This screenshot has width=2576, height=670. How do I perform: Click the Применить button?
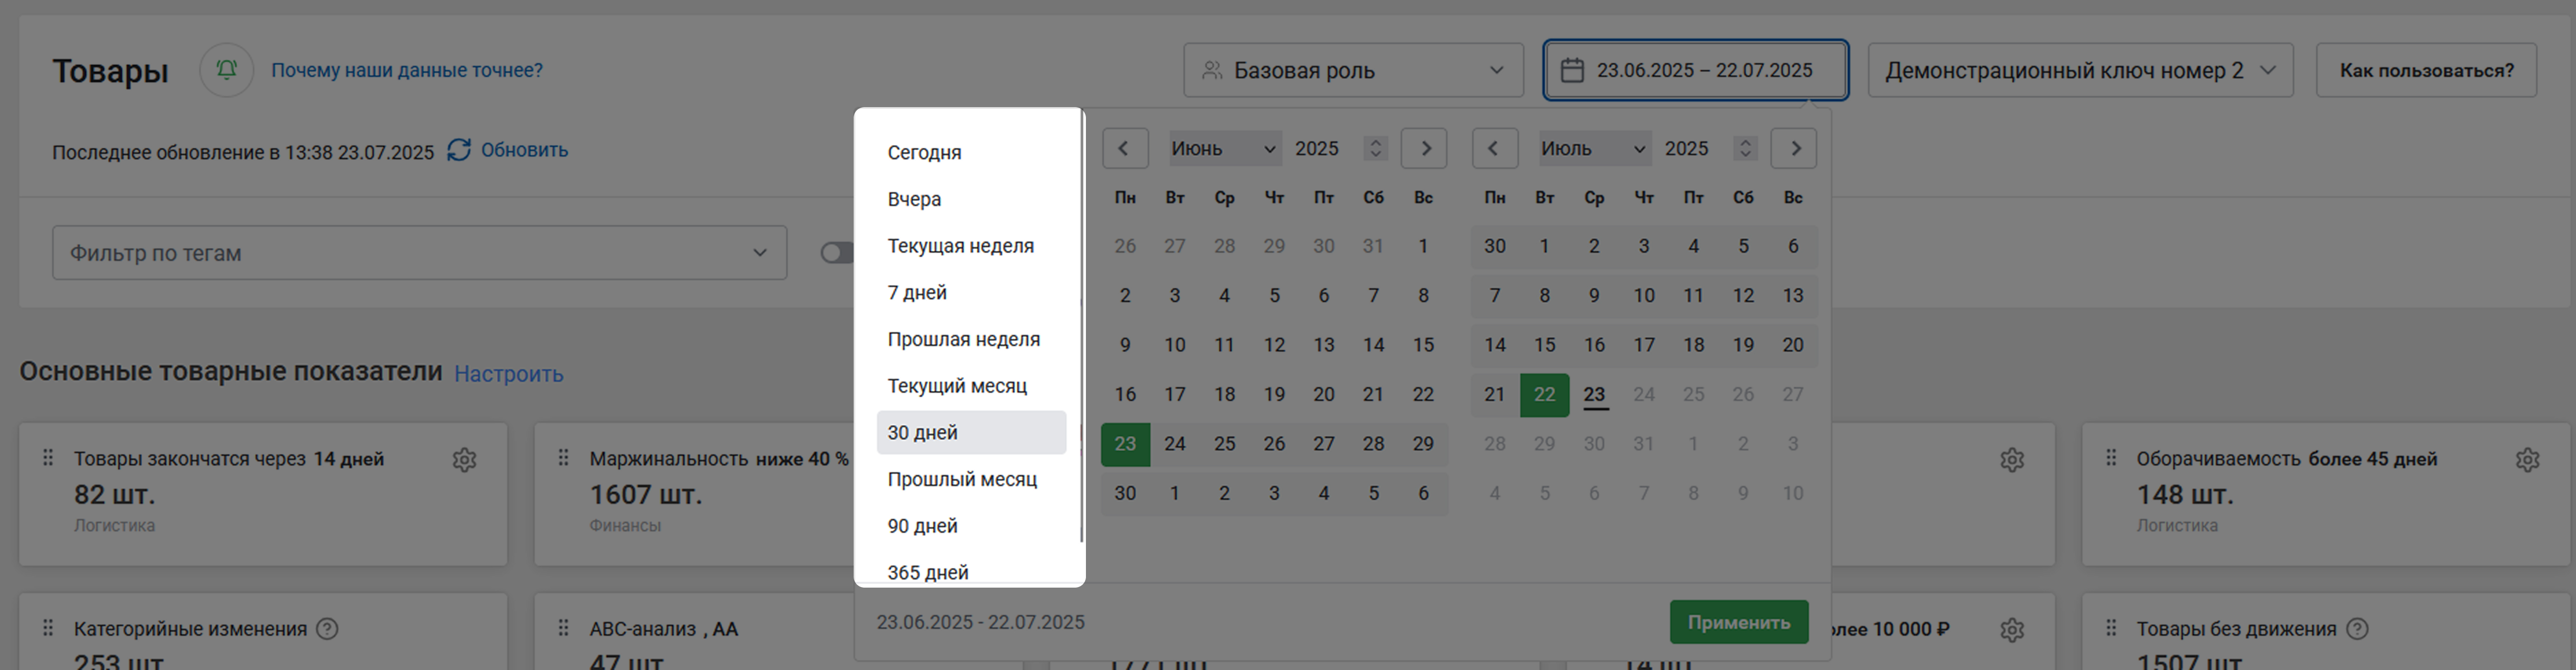pos(1739,622)
